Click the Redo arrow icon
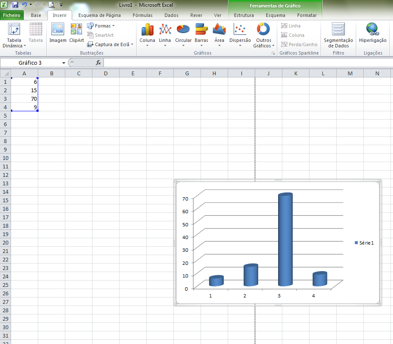The image size is (393, 344). [x=38, y=5]
